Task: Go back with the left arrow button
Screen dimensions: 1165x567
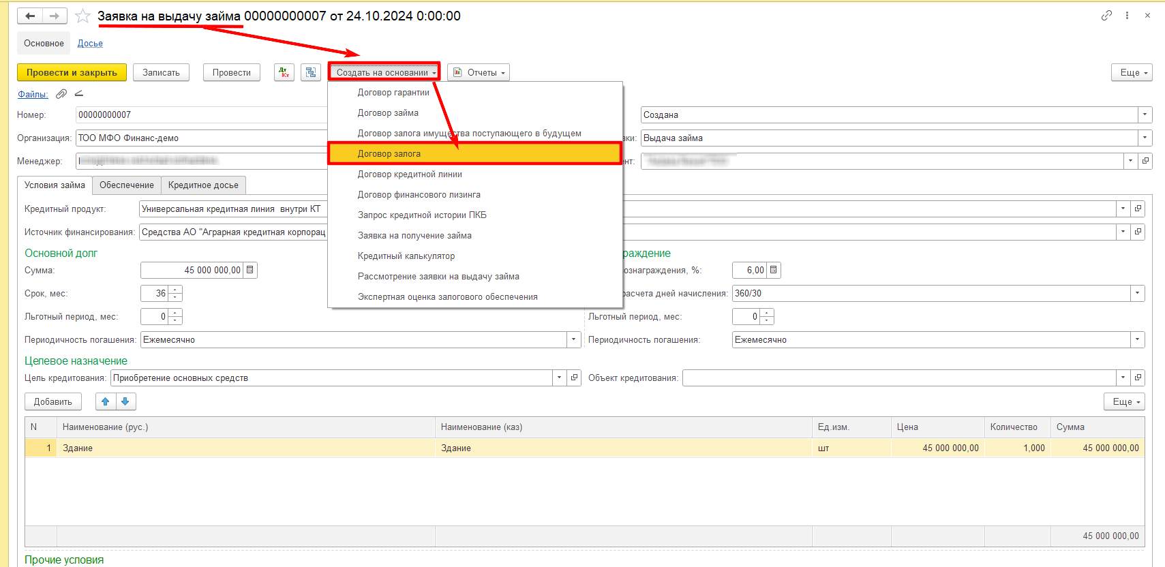Action: point(30,16)
